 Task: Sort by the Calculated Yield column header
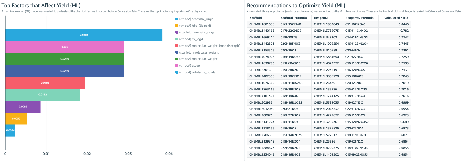[x=396, y=18]
